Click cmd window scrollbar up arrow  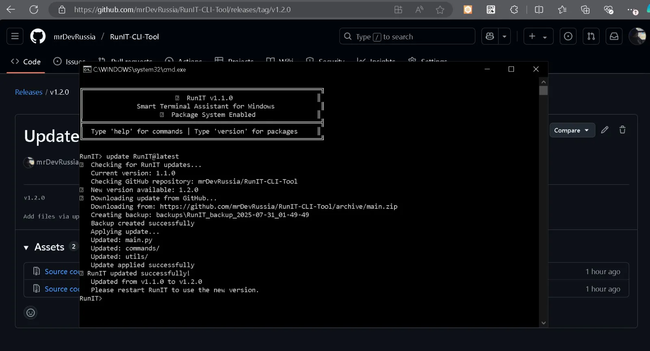(x=544, y=82)
